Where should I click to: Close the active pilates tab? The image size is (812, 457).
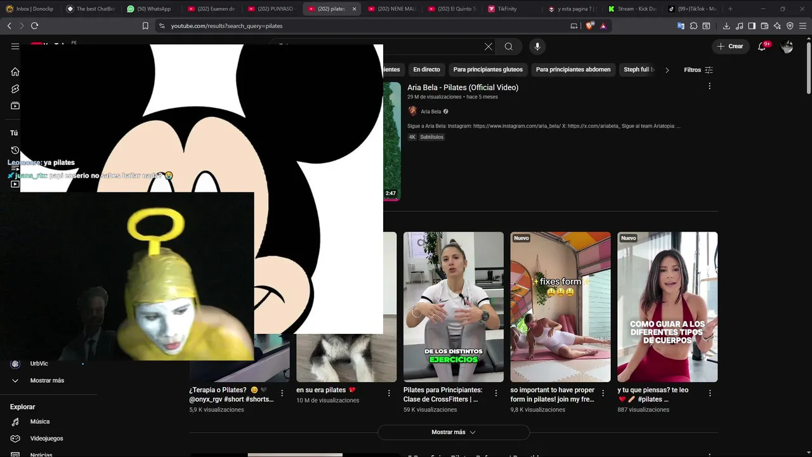click(x=355, y=9)
